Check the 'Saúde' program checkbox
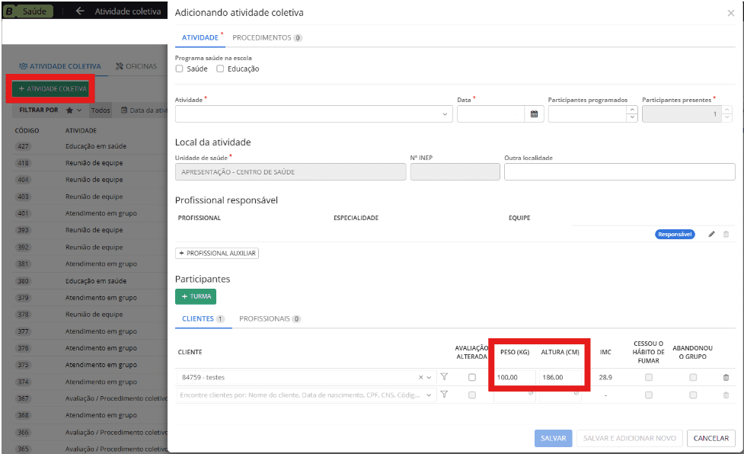 pyautogui.click(x=180, y=69)
